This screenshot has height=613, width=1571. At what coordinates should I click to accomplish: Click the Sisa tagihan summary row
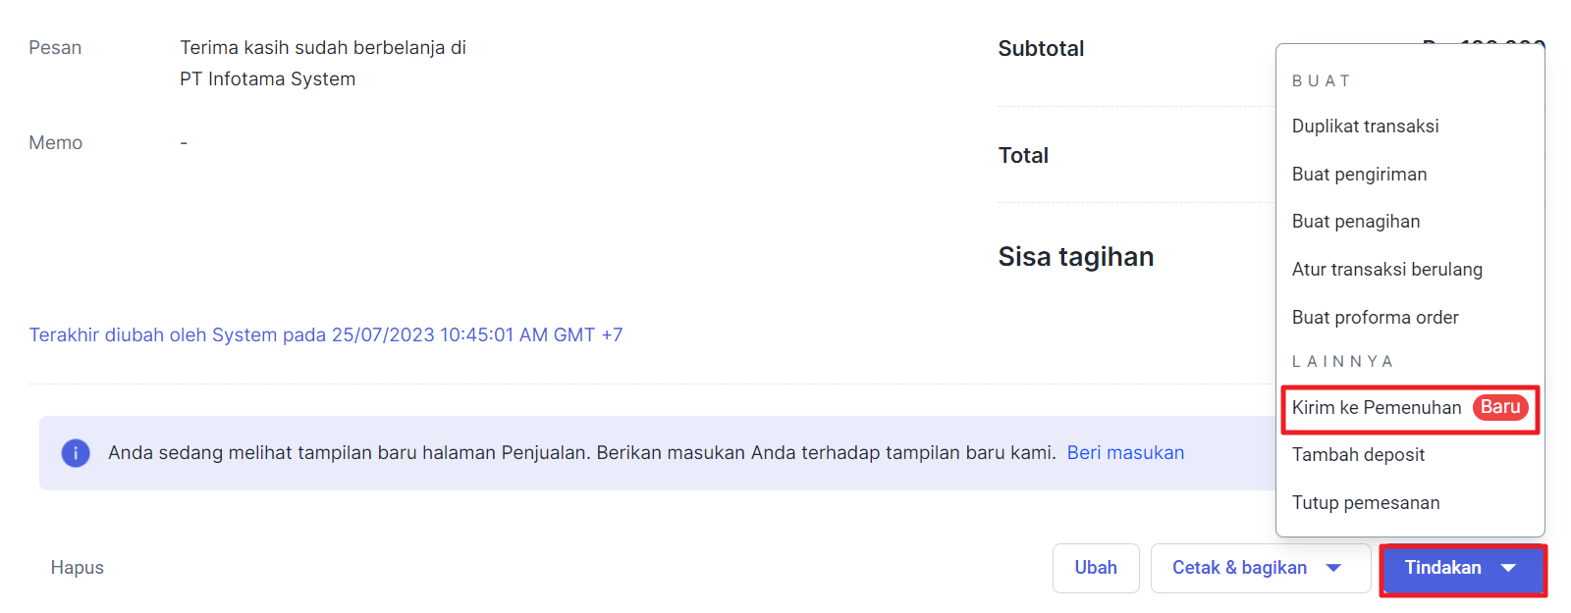(x=1075, y=256)
